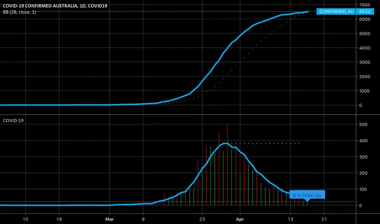This screenshot has width=380, height=224.
Task: Click the 21 date label on the time axis
Action: point(324,219)
